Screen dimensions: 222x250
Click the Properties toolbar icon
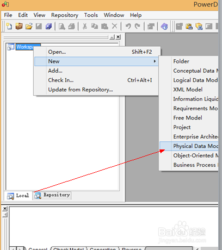[151, 27]
